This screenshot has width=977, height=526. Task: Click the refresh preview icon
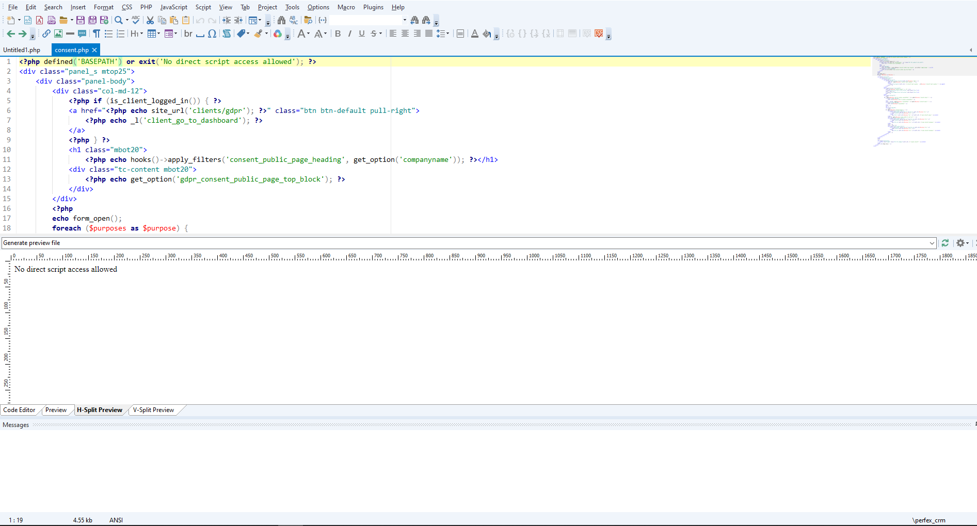pos(945,243)
